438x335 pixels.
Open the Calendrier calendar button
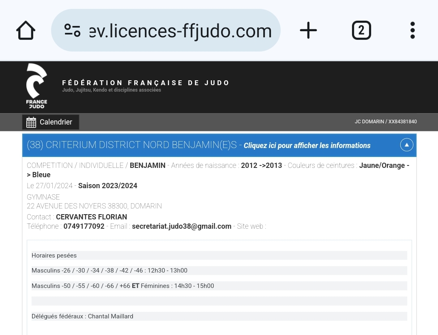(50, 122)
